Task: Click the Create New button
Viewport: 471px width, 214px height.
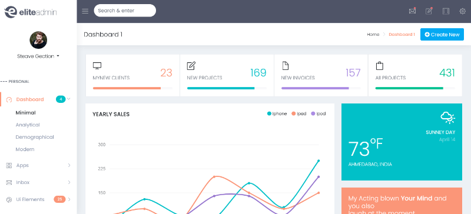Action: [x=442, y=35]
